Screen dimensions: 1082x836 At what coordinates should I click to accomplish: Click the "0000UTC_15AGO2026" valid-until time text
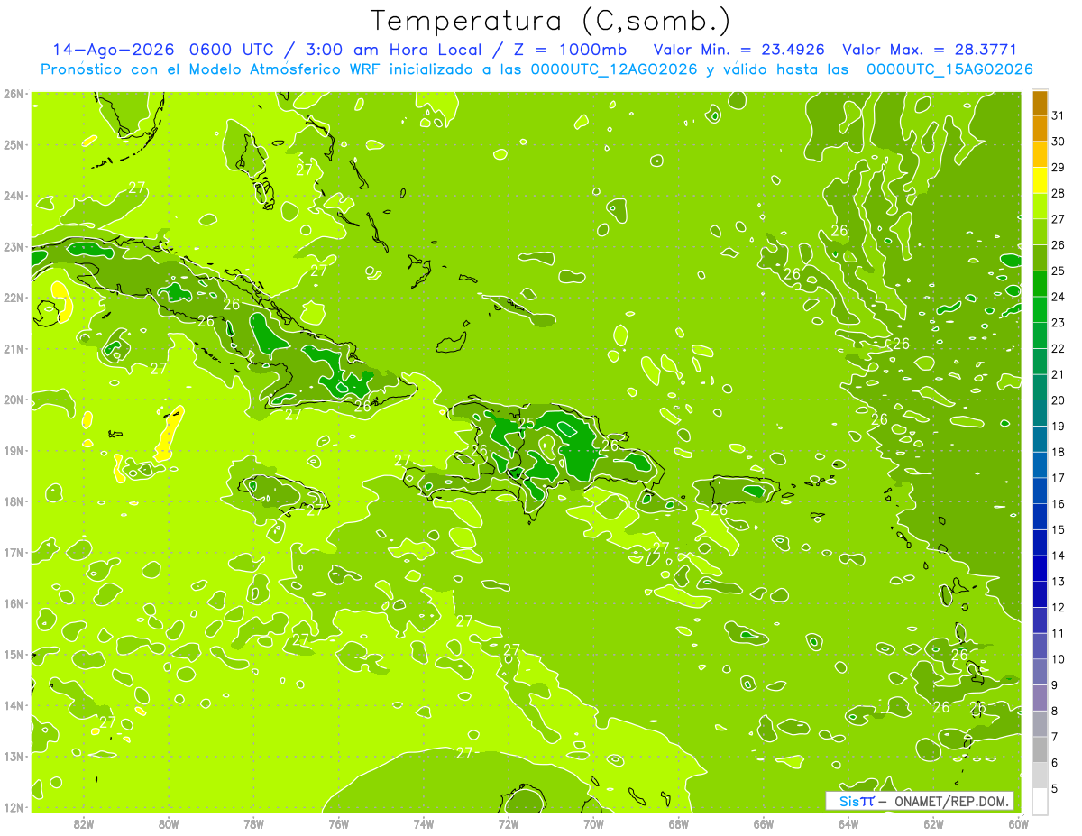(949, 69)
